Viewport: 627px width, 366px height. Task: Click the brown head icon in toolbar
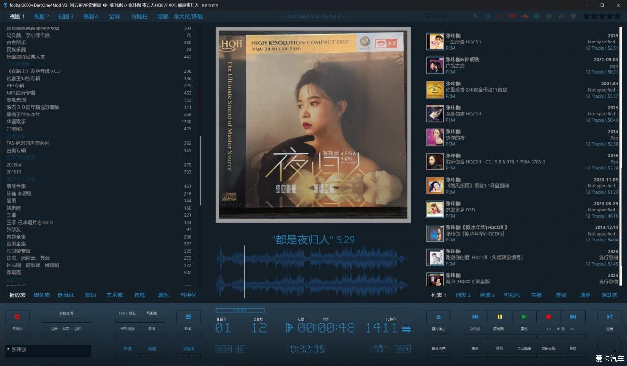click(573, 16)
